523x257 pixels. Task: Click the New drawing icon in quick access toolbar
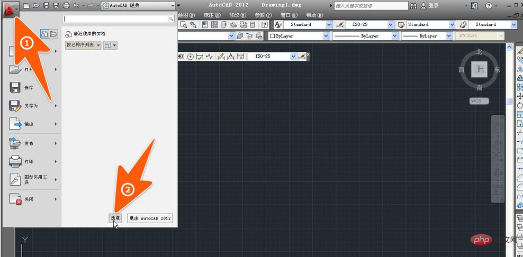pos(26,6)
